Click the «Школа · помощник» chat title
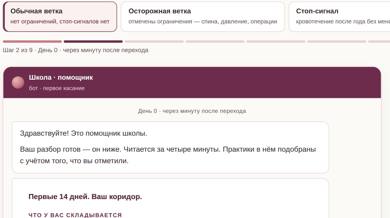Image resolution: width=390 pixels, height=218 pixels. click(61, 78)
